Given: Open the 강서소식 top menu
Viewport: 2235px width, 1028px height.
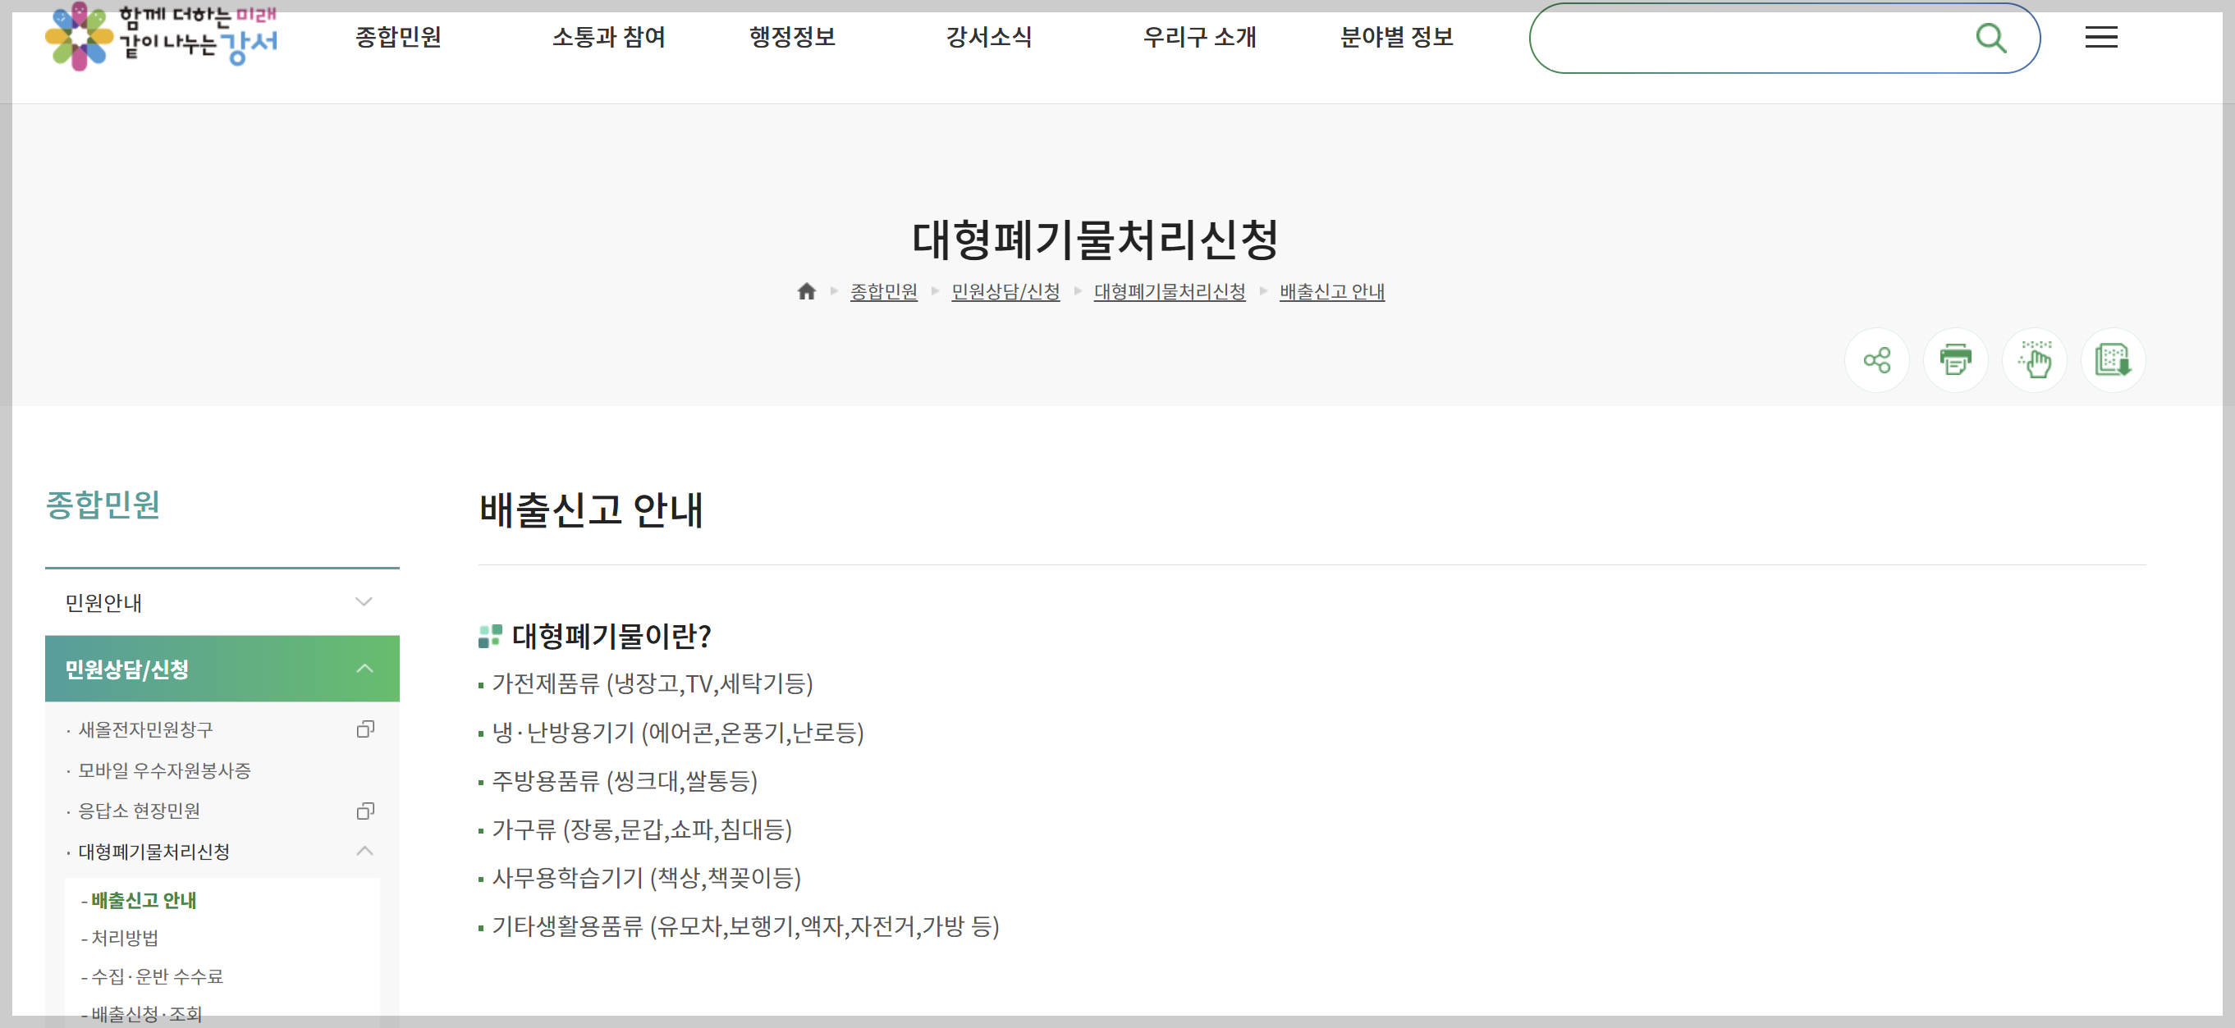Looking at the screenshot, I should point(988,37).
